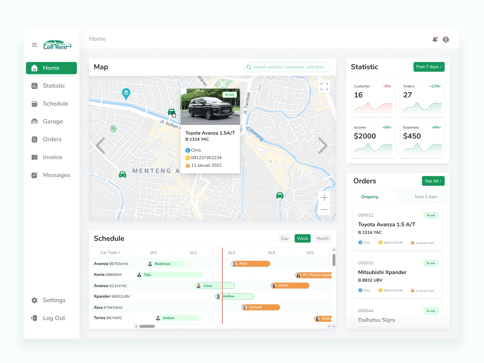The width and height of the screenshot is (484, 363).
Task: Click schedule scroll right arrow
Action: [x=329, y=326]
